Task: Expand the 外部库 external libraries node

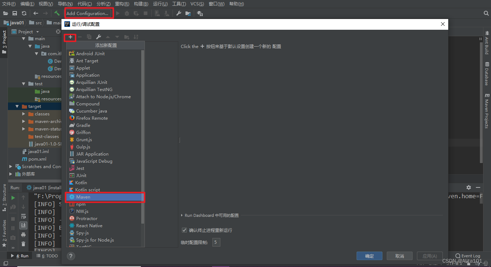Action: (x=11, y=174)
